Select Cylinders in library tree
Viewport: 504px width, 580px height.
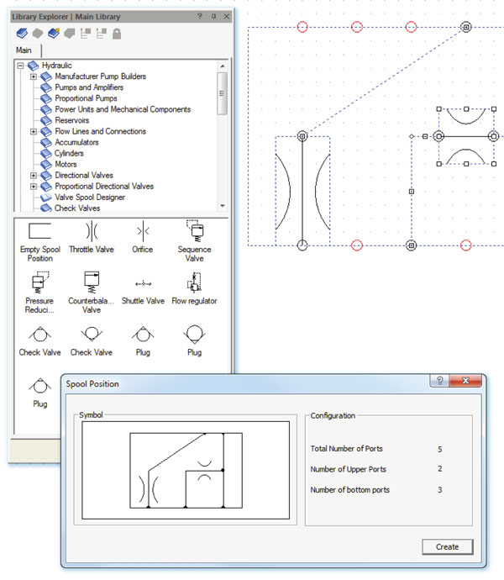pos(69,153)
